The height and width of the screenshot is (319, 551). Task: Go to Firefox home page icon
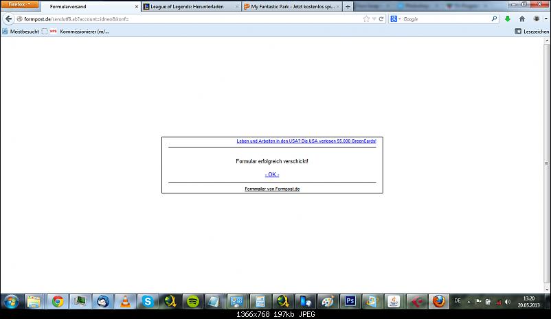point(522,19)
